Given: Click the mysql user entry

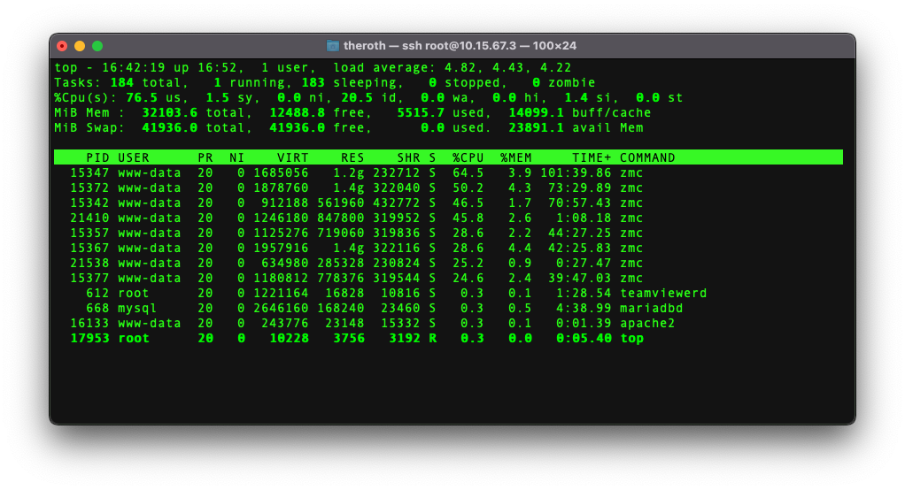Looking at the screenshot, I should coord(137,308).
